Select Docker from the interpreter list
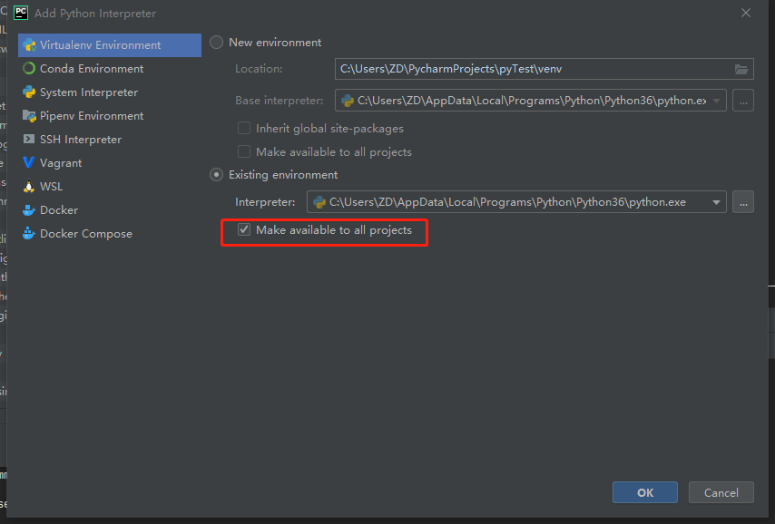The height and width of the screenshot is (524, 775). pyautogui.click(x=110, y=210)
